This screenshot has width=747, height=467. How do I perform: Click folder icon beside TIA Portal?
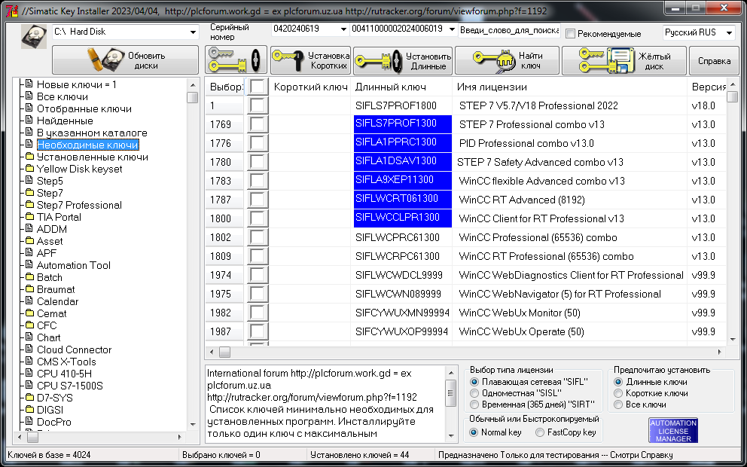(x=29, y=216)
